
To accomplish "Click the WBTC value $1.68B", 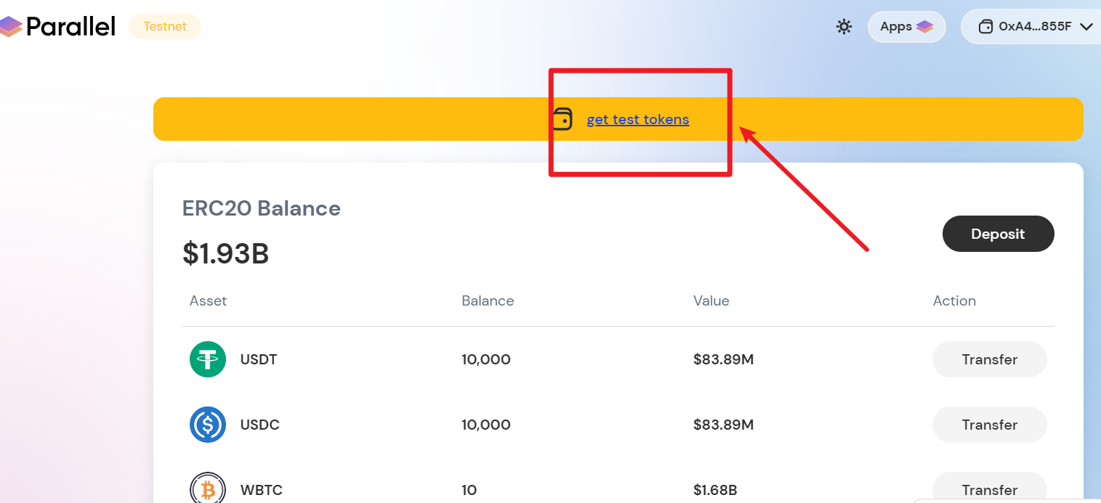I will point(716,490).
